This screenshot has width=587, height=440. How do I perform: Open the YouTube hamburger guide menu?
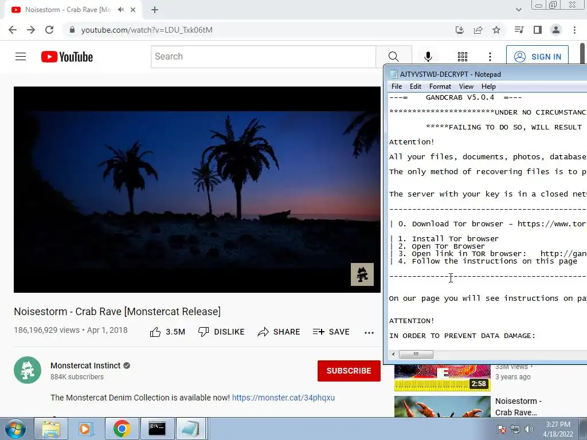21,57
